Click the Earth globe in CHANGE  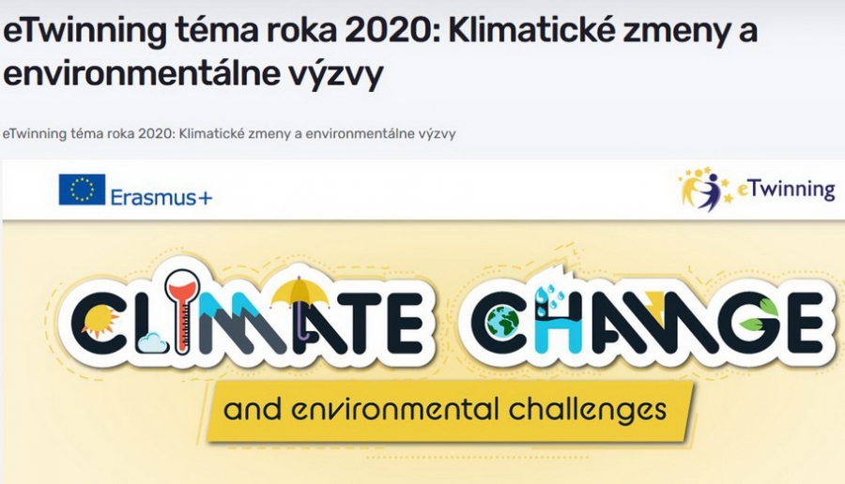point(503,324)
